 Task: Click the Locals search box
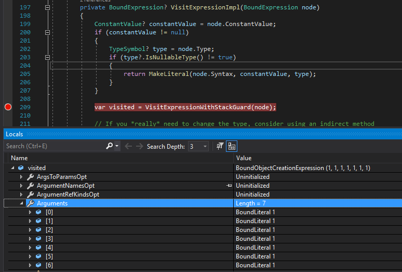pyautogui.click(x=55, y=146)
